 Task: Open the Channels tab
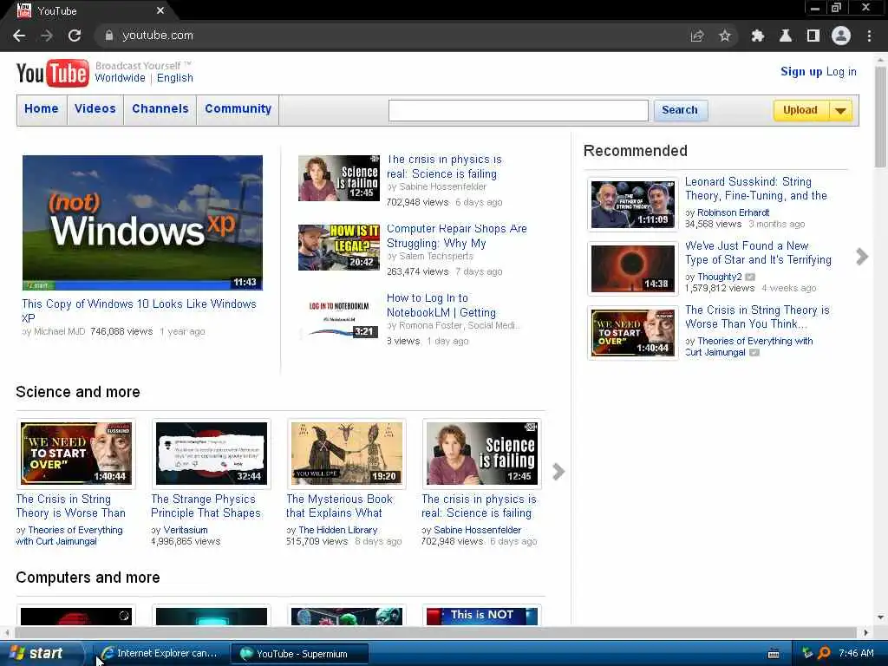coord(160,108)
